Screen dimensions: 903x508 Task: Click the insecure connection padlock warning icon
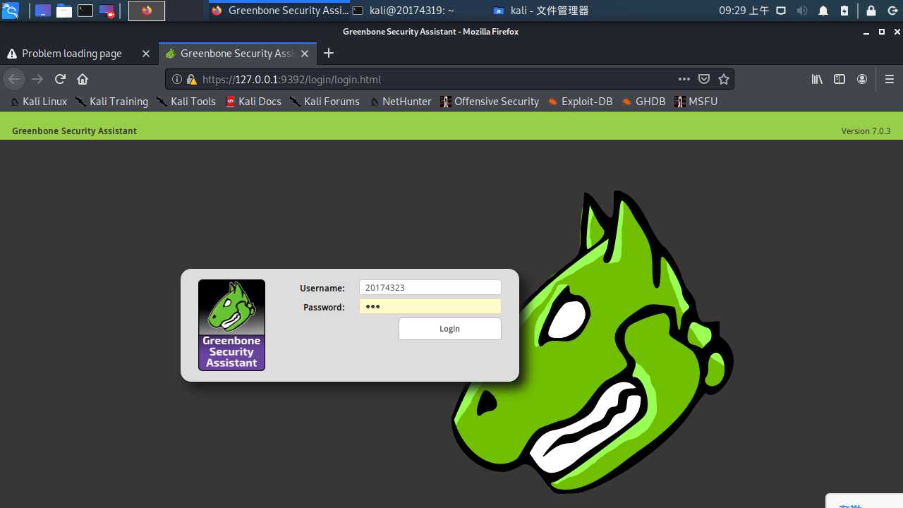[x=191, y=80]
